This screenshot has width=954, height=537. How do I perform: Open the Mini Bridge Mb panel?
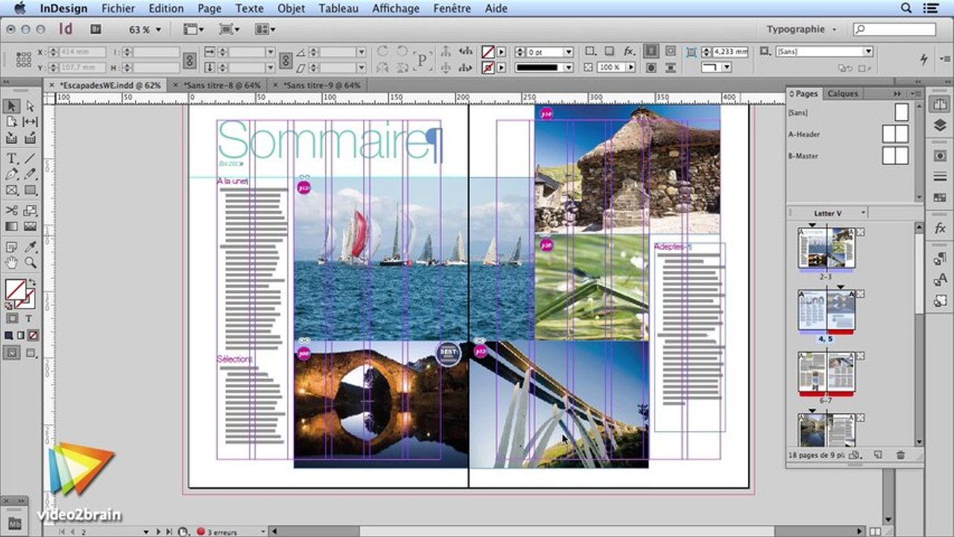point(14,522)
